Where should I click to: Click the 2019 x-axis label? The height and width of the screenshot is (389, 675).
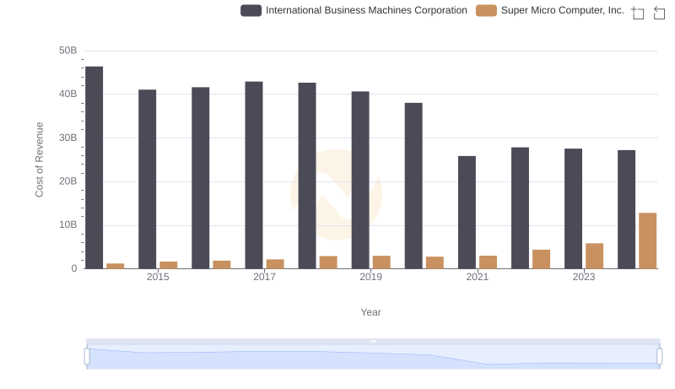pos(371,277)
